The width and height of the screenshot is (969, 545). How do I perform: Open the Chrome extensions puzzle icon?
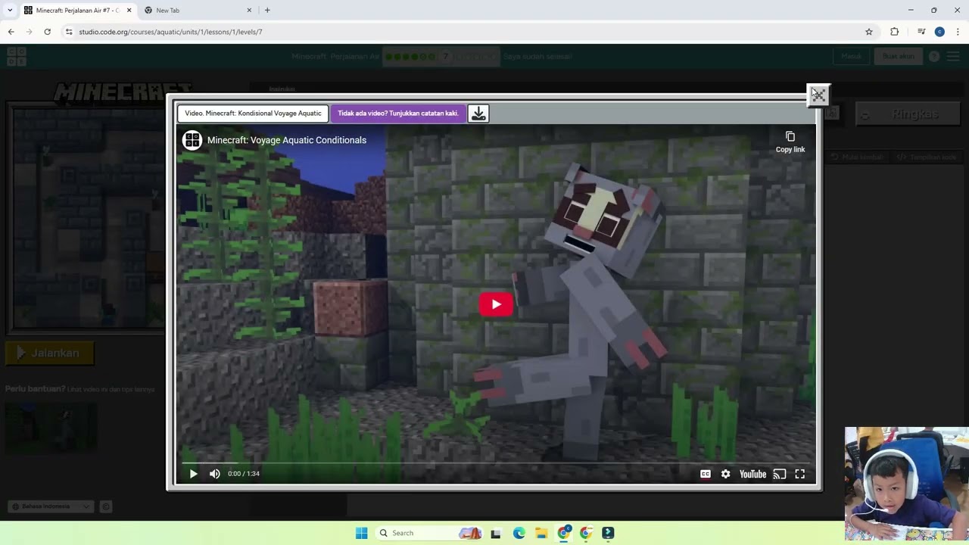coord(895,32)
